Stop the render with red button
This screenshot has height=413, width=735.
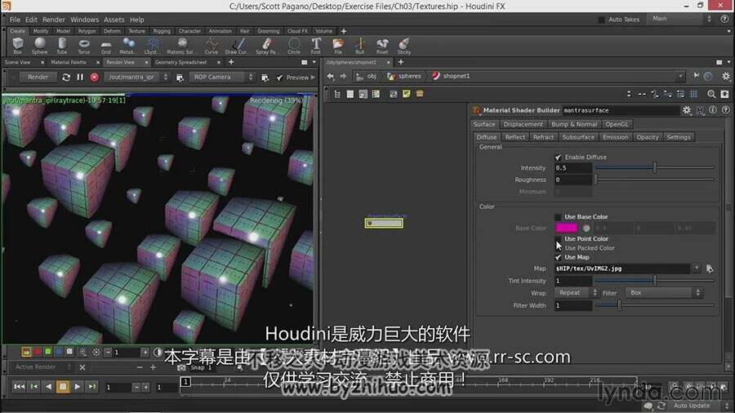tap(94, 78)
